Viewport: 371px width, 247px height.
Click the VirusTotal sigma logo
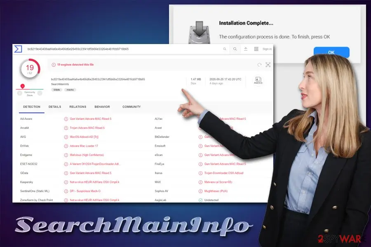(18, 49)
